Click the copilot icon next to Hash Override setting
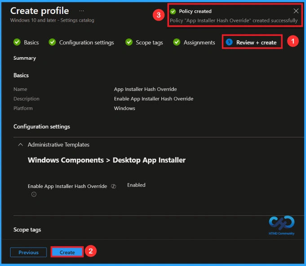 (114, 186)
